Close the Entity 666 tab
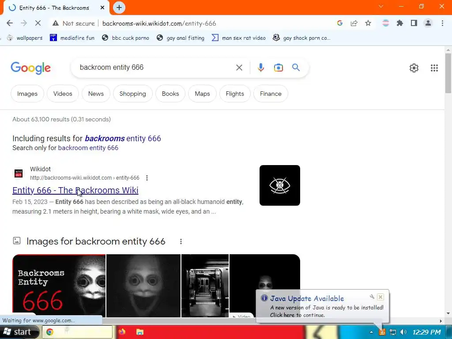The height and width of the screenshot is (339, 452). tap(102, 8)
